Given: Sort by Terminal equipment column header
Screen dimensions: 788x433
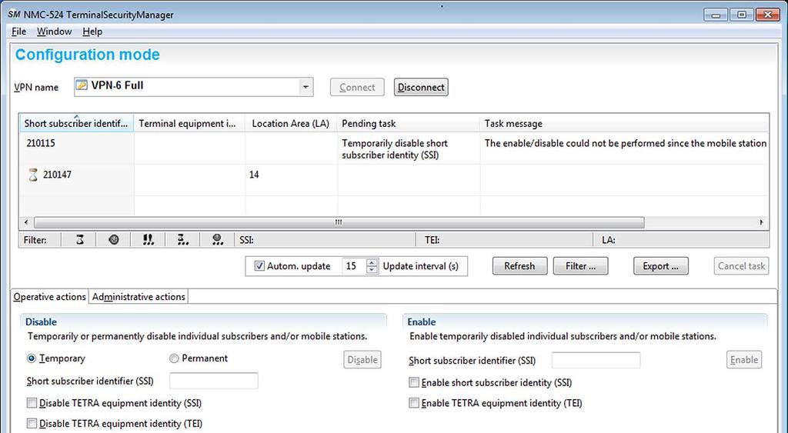Looking at the screenshot, I should [x=189, y=124].
